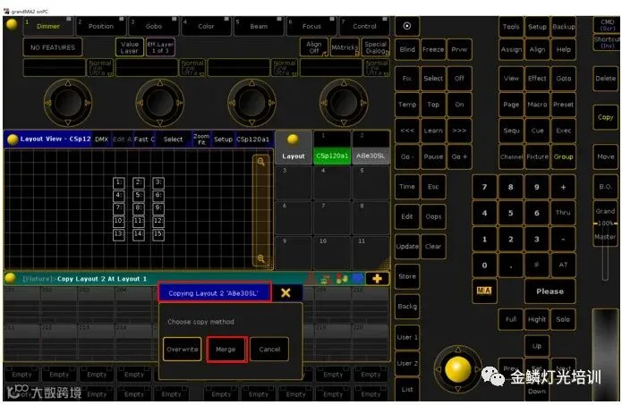Click the Thru key on keypad
The width and height of the screenshot is (622, 405).
563,213
